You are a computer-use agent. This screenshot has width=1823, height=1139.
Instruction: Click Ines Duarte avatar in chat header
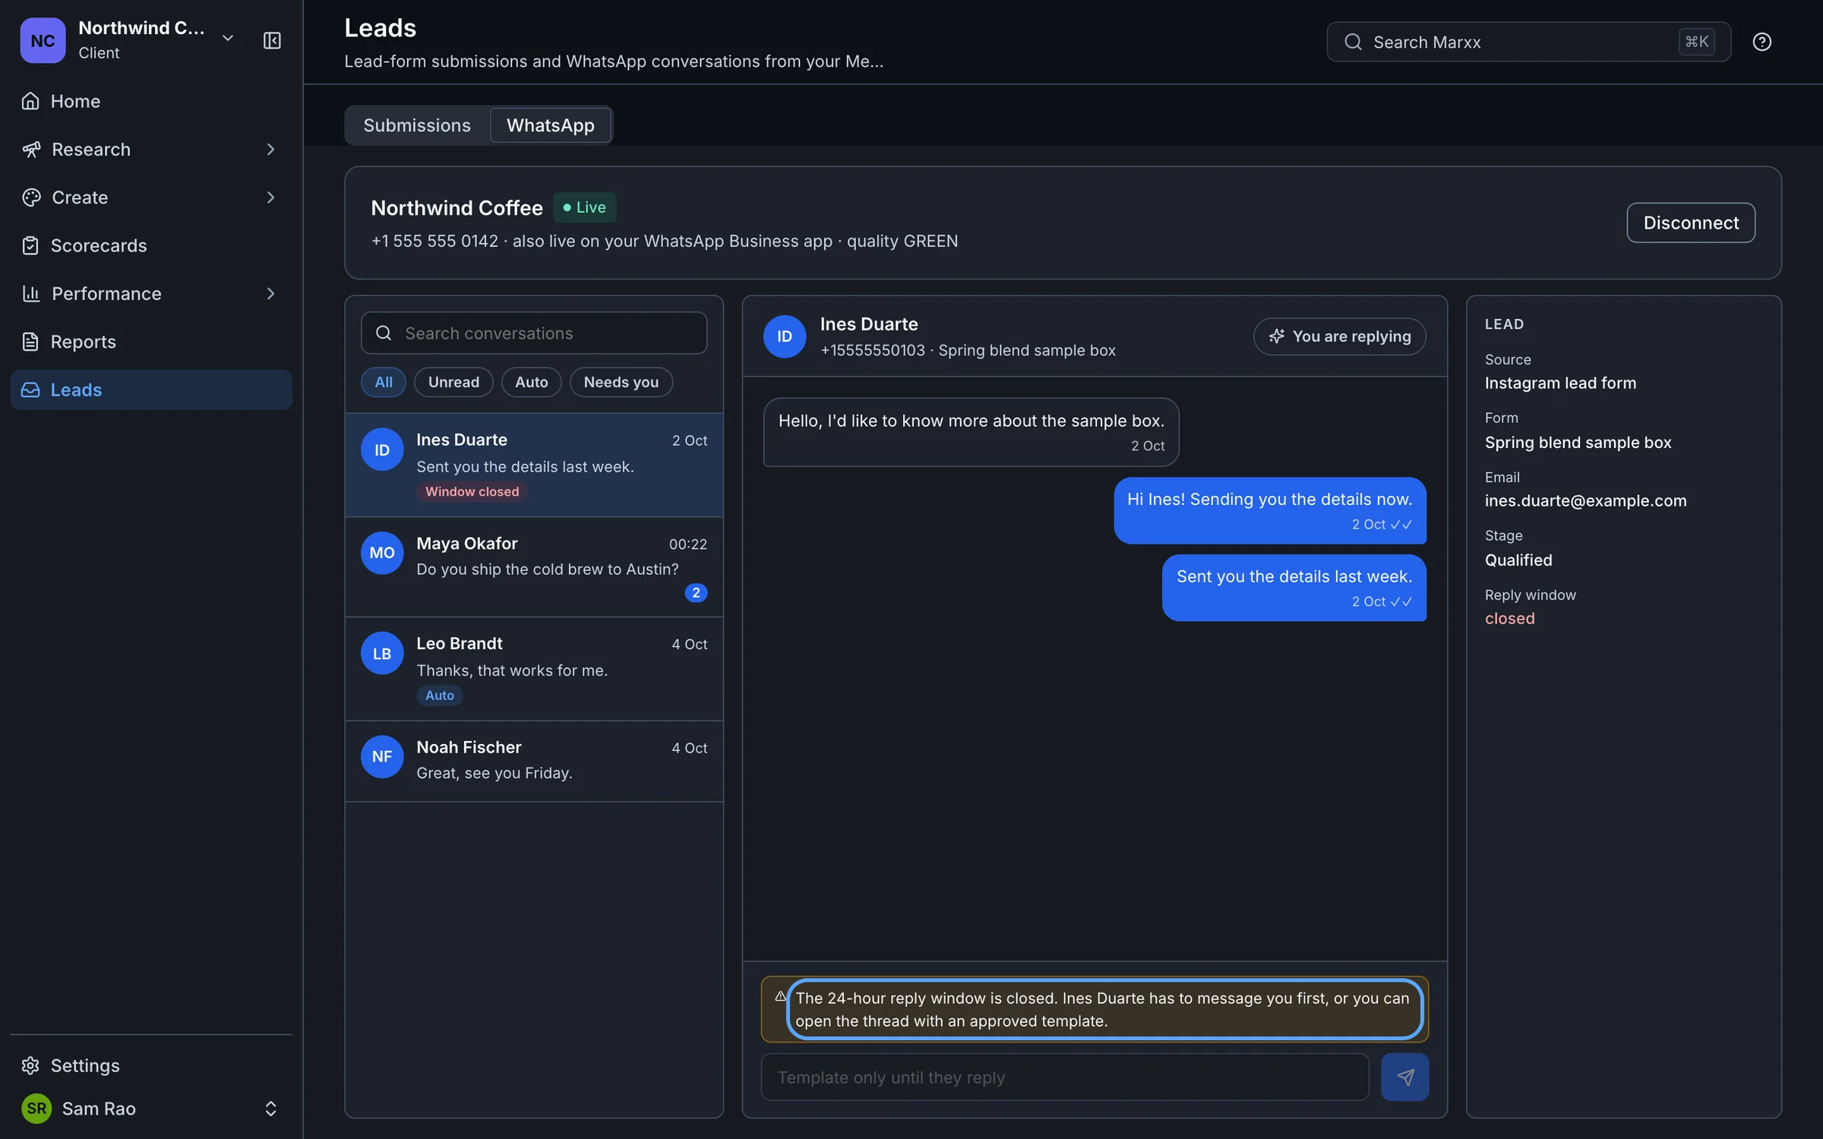pos(785,336)
